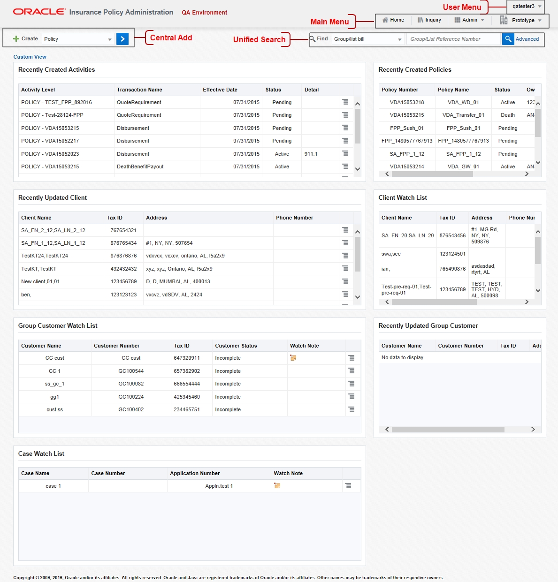Expand the Prototype menu arrow
This screenshot has height=582, width=558.
tap(540, 21)
